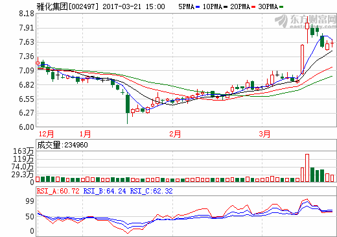
Task: Click the blue 5PMA legend swatch
Action: point(198,7)
